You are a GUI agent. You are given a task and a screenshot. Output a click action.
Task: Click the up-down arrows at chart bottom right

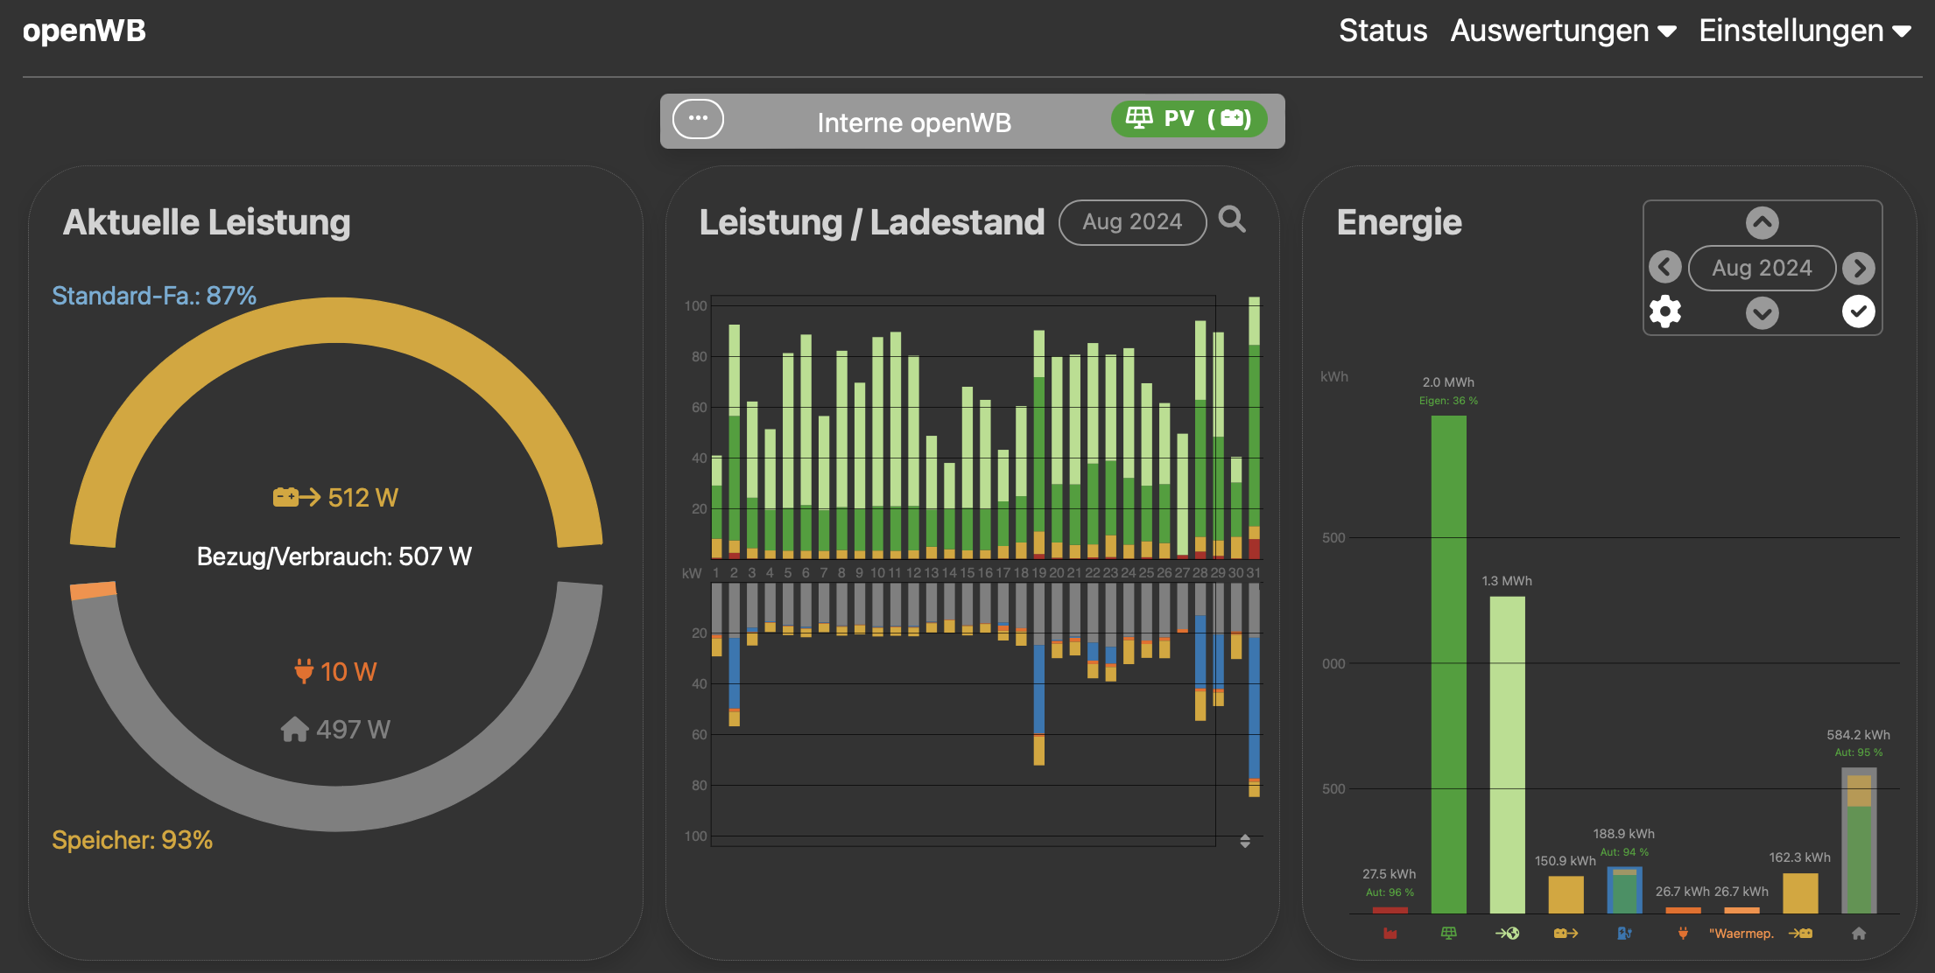pyautogui.click(x=1245, y=841)
